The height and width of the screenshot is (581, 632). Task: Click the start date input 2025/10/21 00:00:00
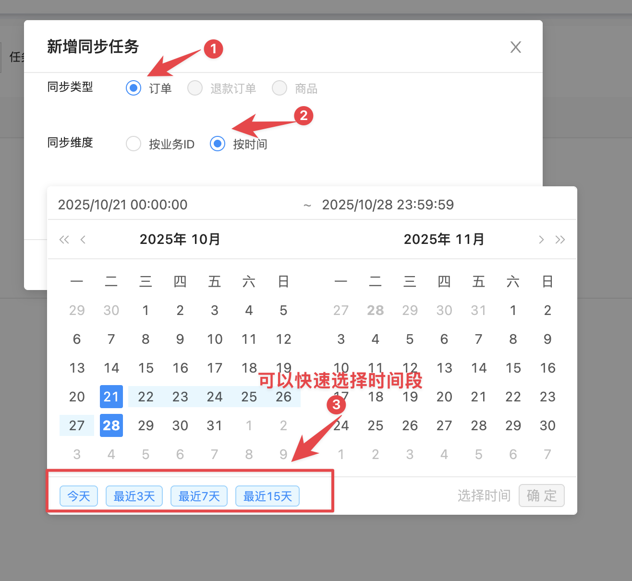tap(123, 205)
